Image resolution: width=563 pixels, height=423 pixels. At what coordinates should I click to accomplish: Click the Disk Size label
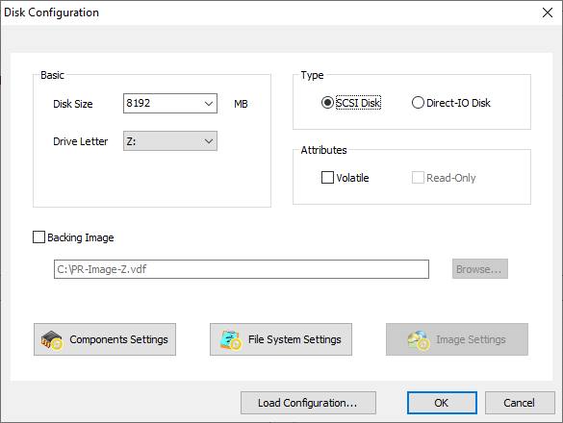73,104
